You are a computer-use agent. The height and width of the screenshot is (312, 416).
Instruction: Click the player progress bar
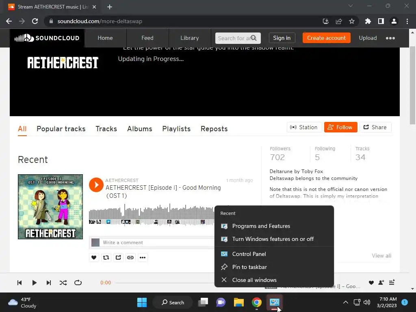[165, 283]
